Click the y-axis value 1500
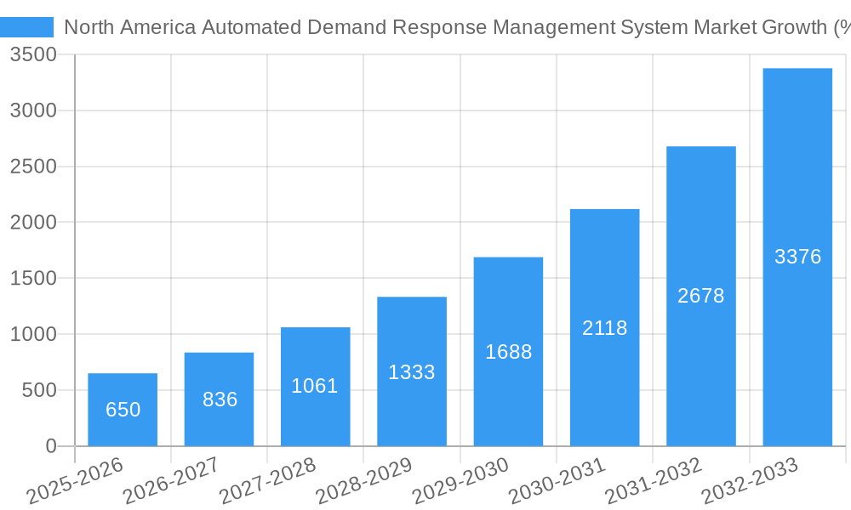Image resolution: width=851 pixels, height=510 pixels. click(x=34, y=278)
